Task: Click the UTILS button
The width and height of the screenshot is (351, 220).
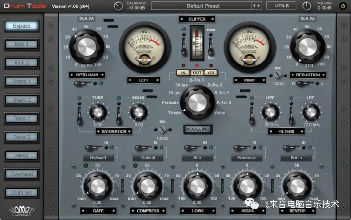Action: coord(281,6)
